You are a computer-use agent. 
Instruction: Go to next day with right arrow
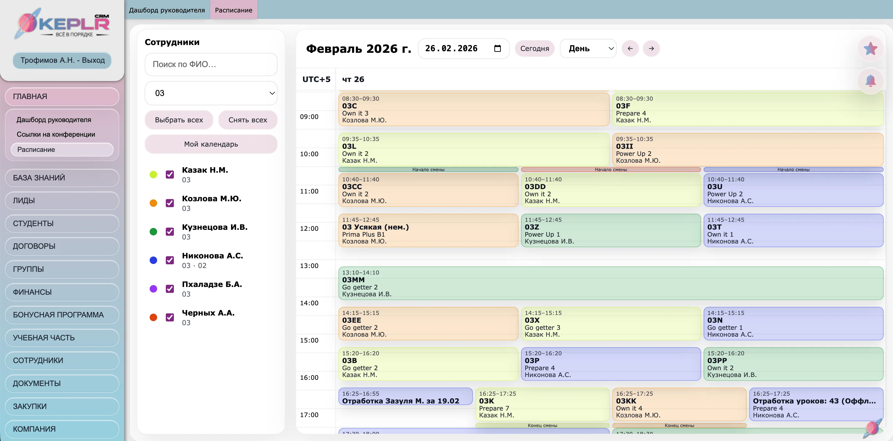(x=651, y=48)
